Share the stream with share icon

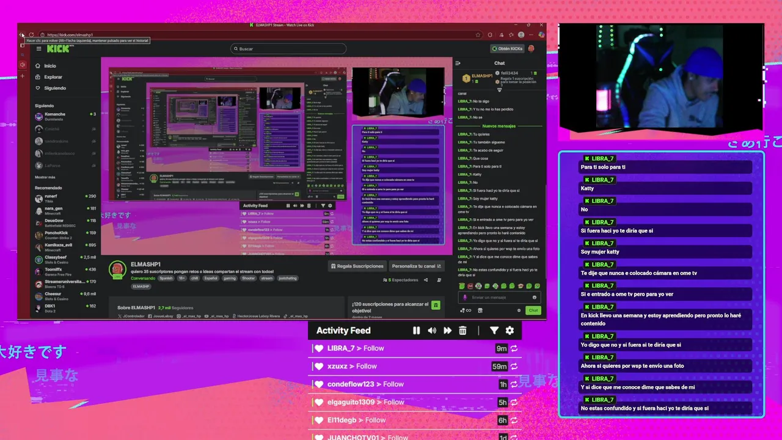click(426, 280)
